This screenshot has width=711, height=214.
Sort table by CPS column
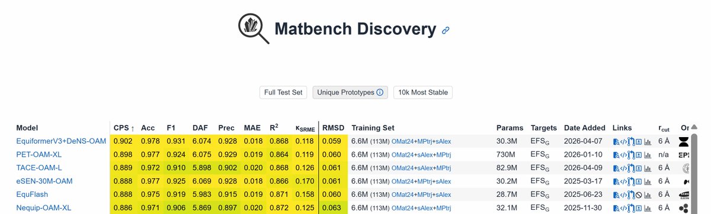[124, 128]
